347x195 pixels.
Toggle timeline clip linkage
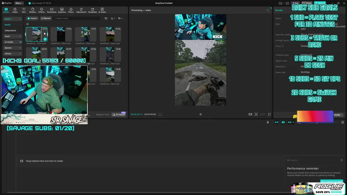[x=290, y=122]
